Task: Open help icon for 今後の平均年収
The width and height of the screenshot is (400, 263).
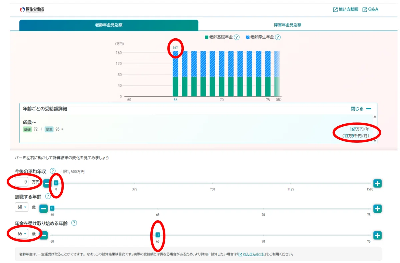Action: 52,171
